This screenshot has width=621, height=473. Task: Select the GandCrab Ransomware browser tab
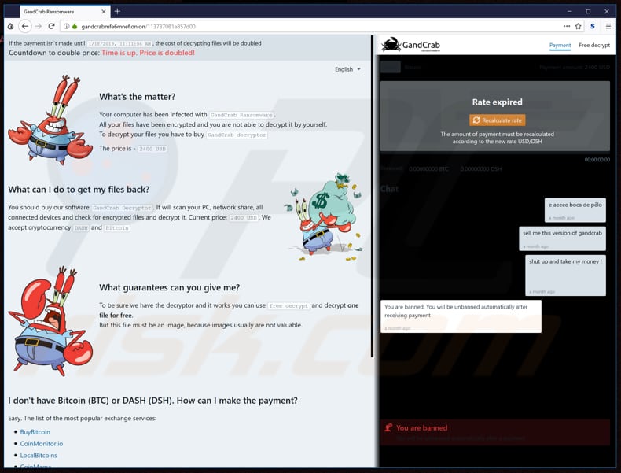tap(64, 12)
